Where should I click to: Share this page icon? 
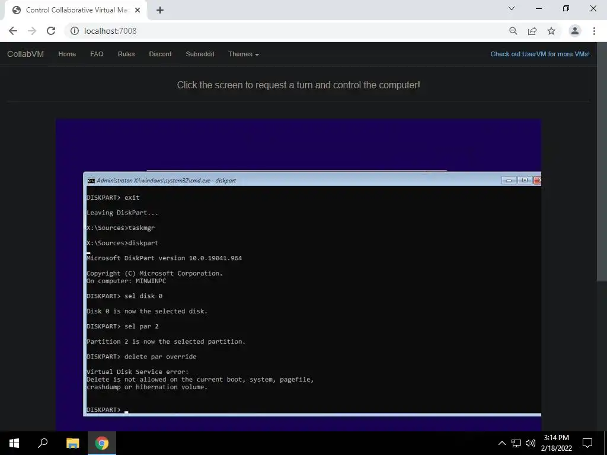click(x=532, y=31)
